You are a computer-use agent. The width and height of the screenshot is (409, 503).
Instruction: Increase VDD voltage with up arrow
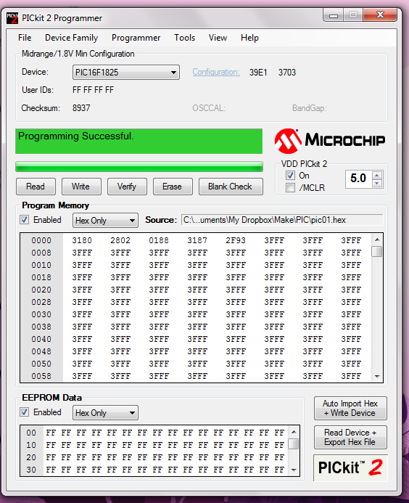[377, 176]
